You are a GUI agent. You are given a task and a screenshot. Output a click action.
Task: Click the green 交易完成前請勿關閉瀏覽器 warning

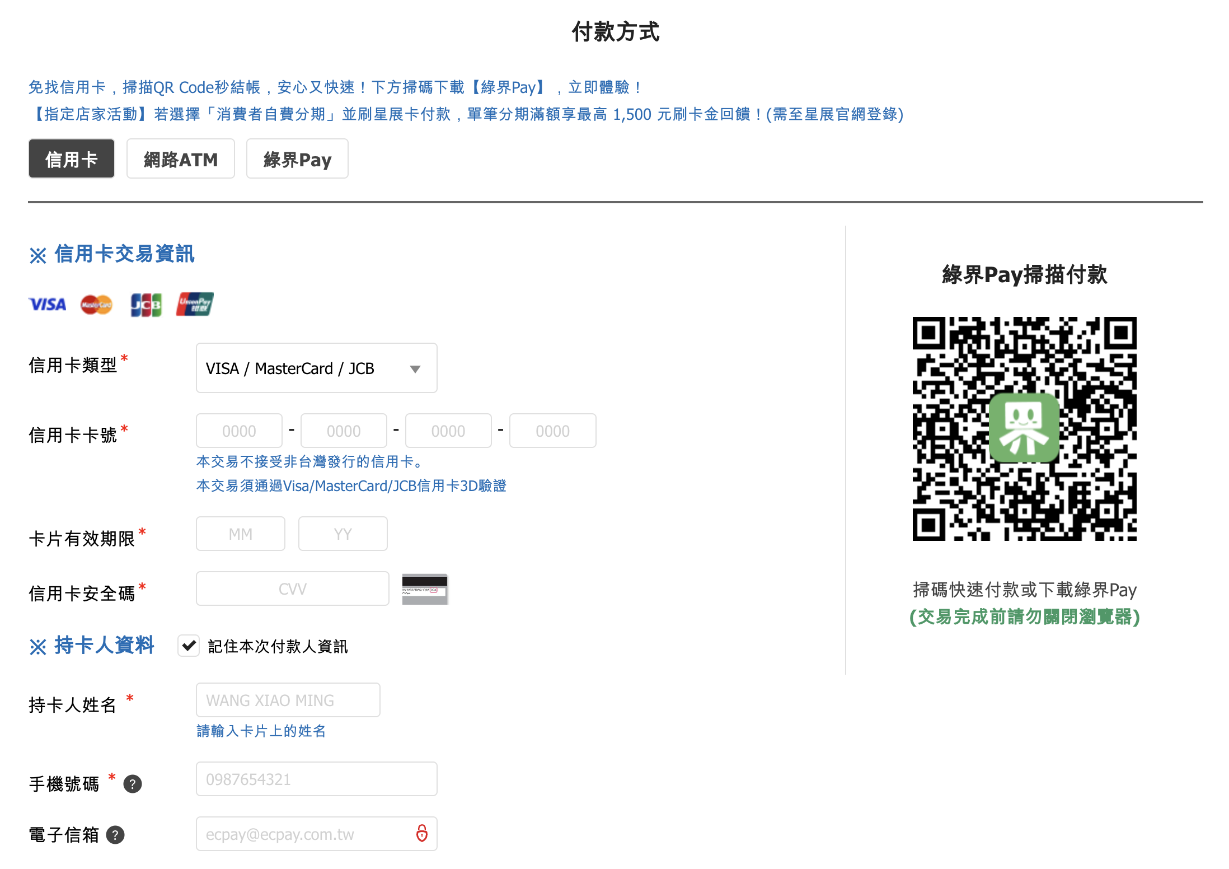1024,616
